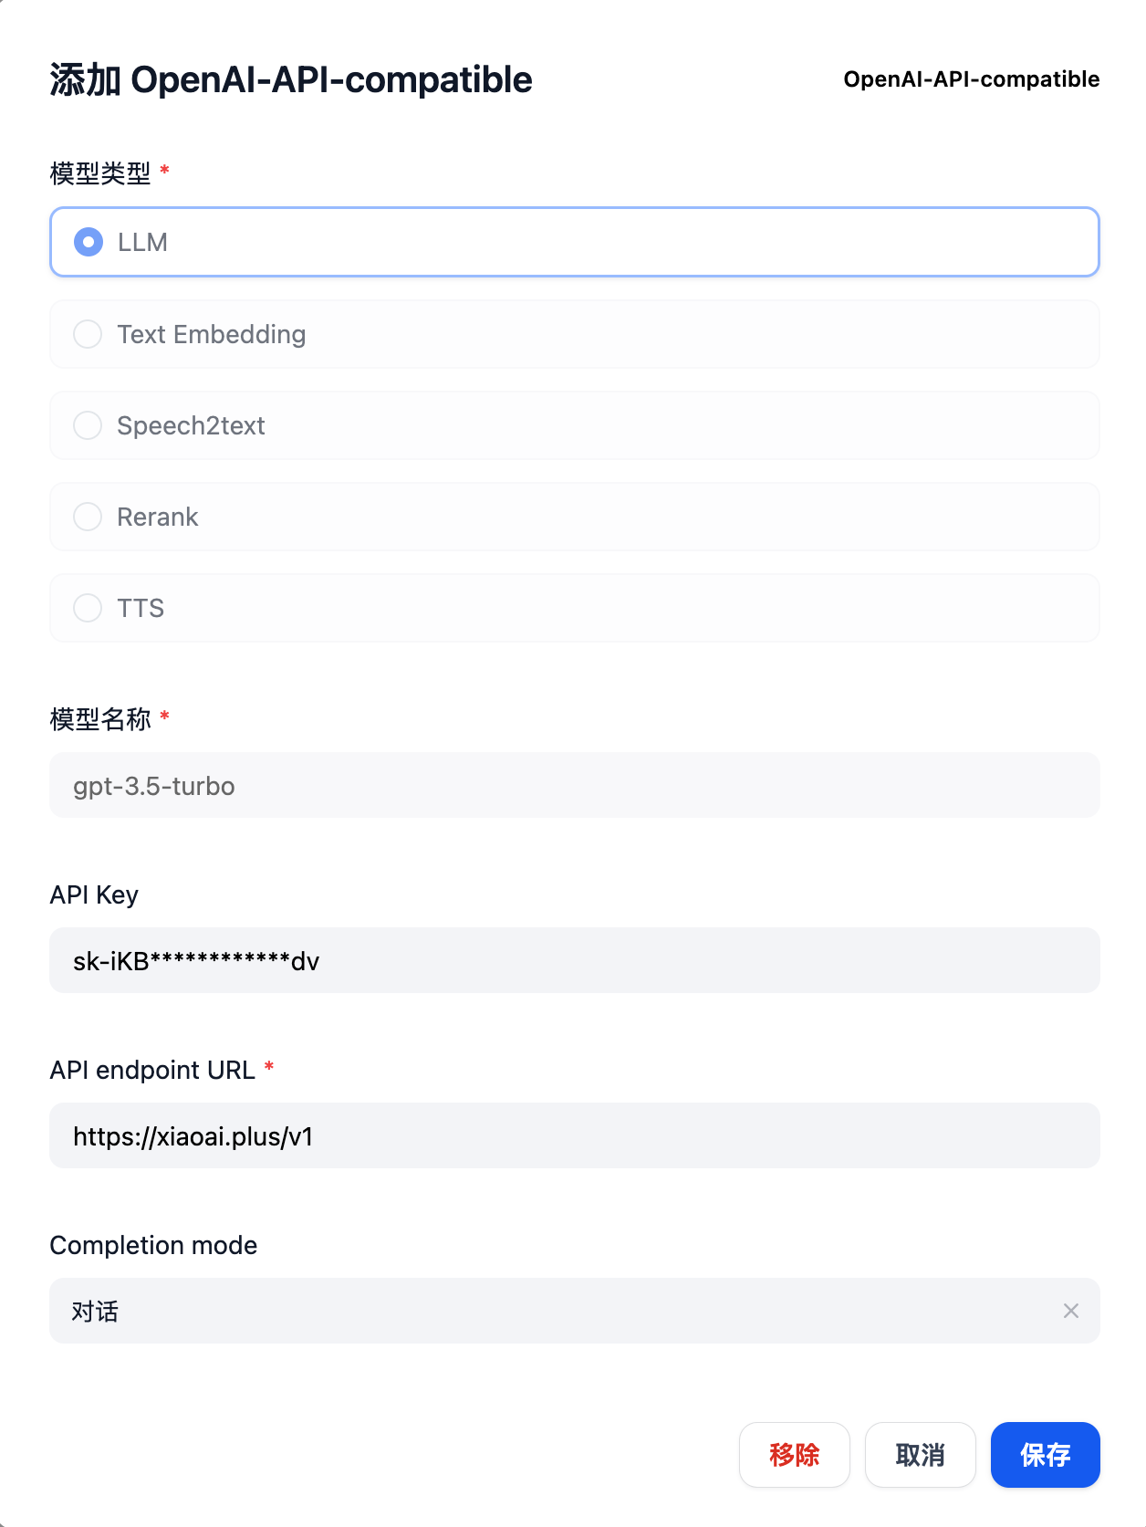Click the Completion mode label
The width and height of the screenshot is (1146, 1527).
(153, 1245)
